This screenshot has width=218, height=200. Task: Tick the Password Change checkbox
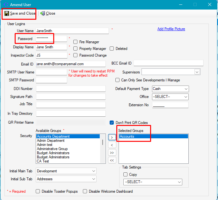(76, 55)
